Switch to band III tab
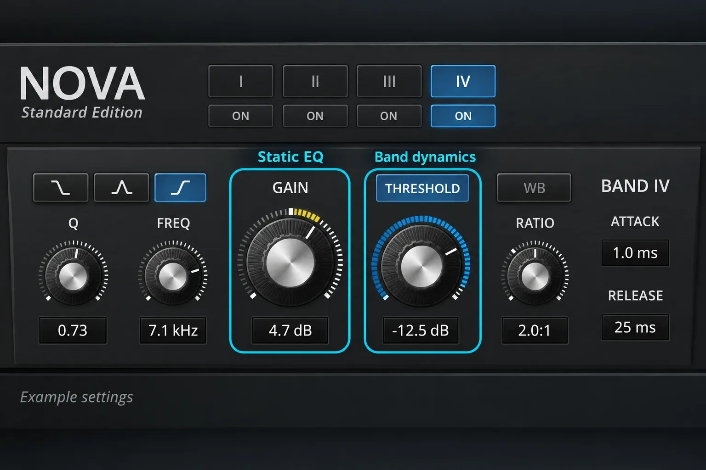This screenshot has width=706, height=470. click(x=389, y=81)
